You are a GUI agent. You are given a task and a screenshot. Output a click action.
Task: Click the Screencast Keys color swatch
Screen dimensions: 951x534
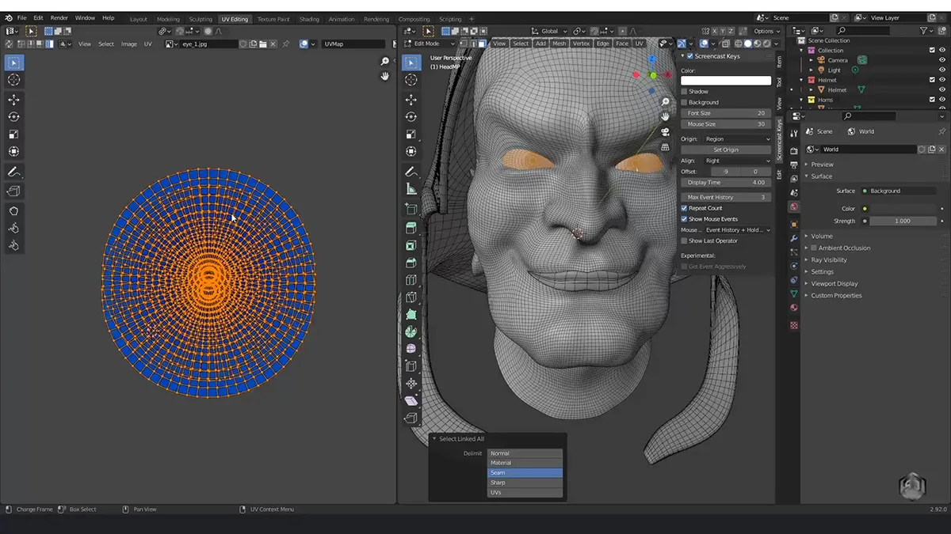pyautogui.click(x=726, y=80)
